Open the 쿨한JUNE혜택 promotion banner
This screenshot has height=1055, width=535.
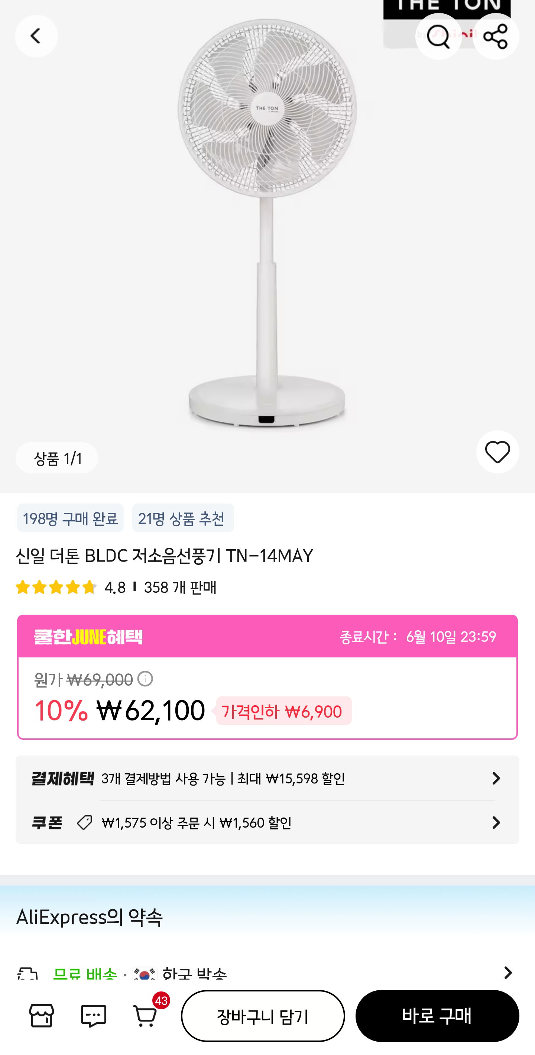[267, 637]
